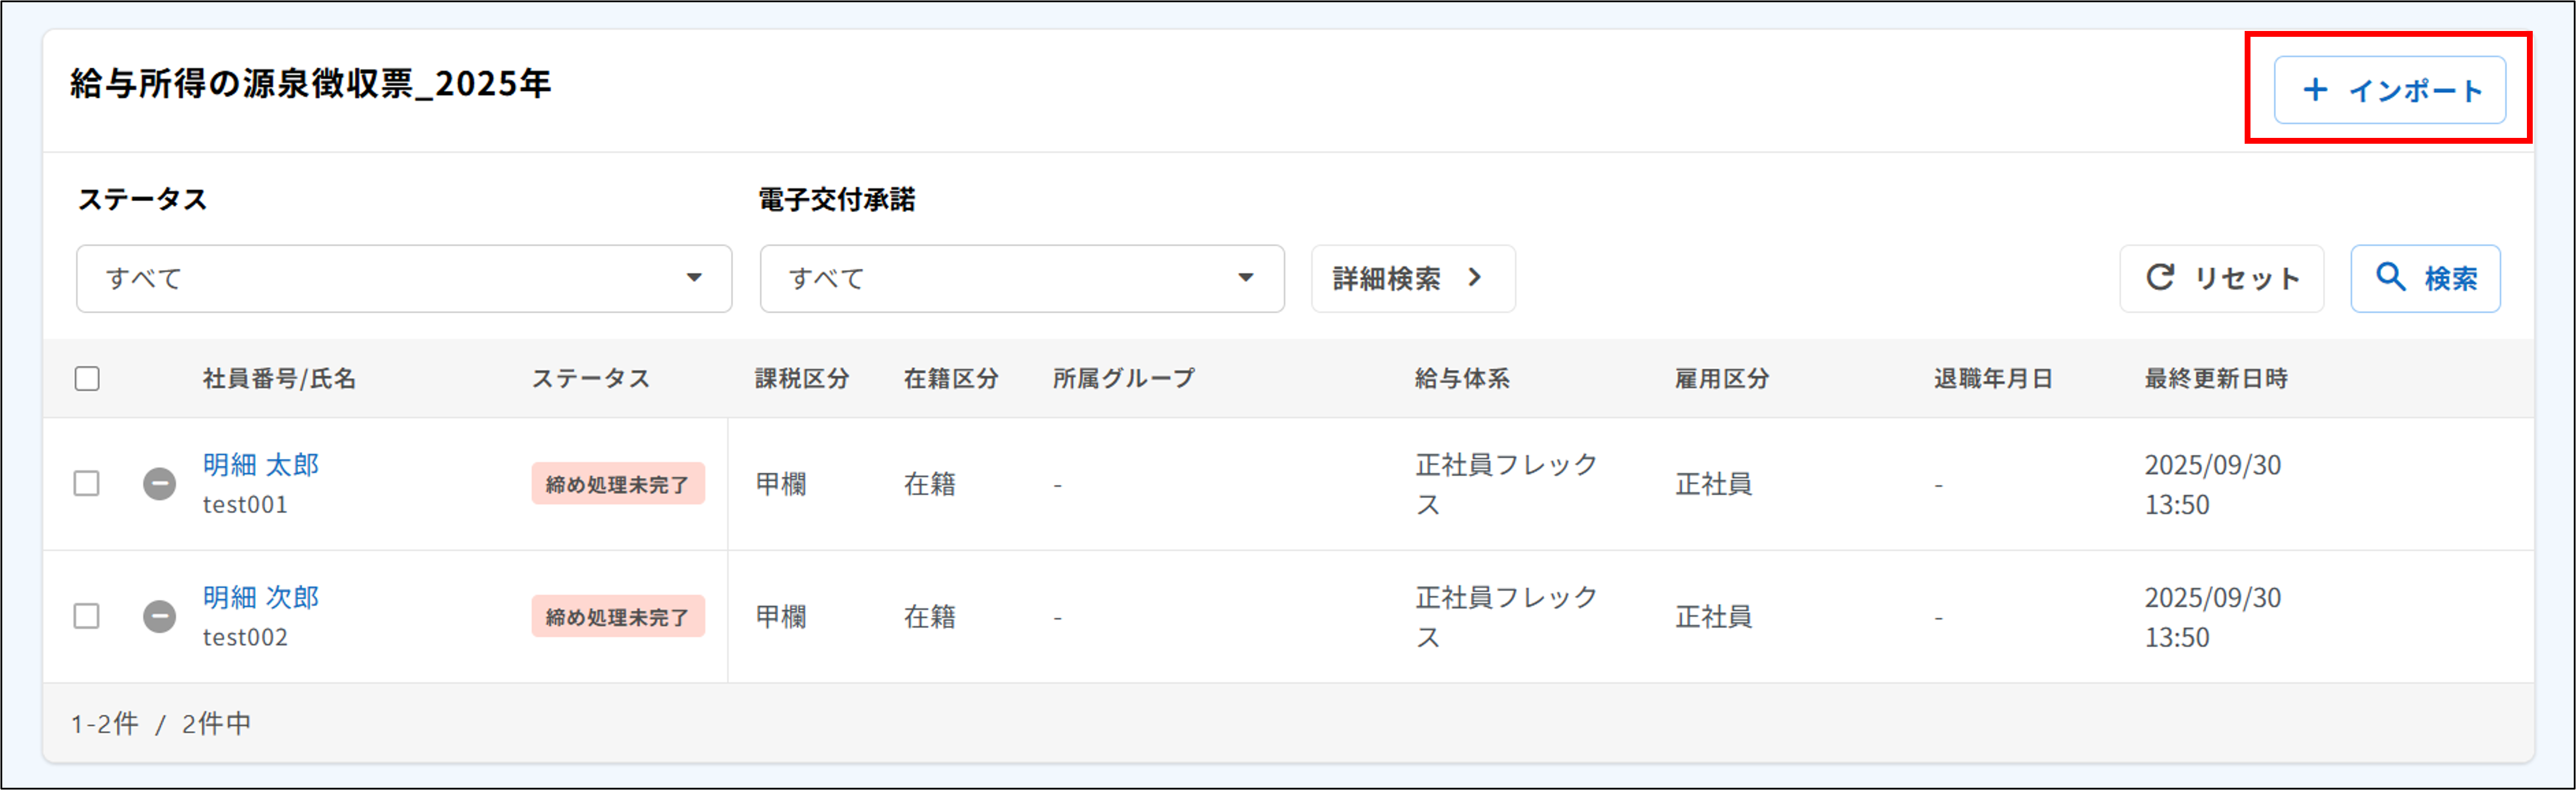
Task: Click the minus status icon beside 明細 次郎
Action: [x=161, y=616]
